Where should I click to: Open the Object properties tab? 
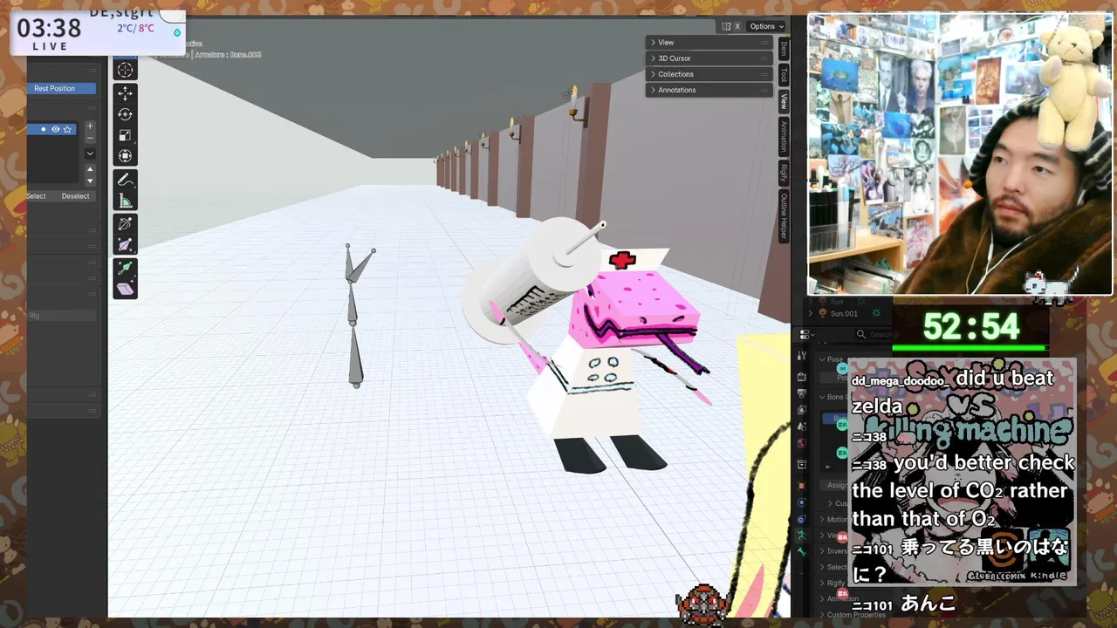(802, 485)
